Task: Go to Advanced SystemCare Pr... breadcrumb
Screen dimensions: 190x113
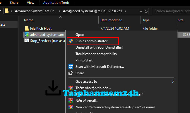Action: pos(35,11)
